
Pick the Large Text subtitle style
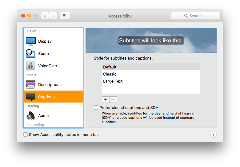click(151, 81)
